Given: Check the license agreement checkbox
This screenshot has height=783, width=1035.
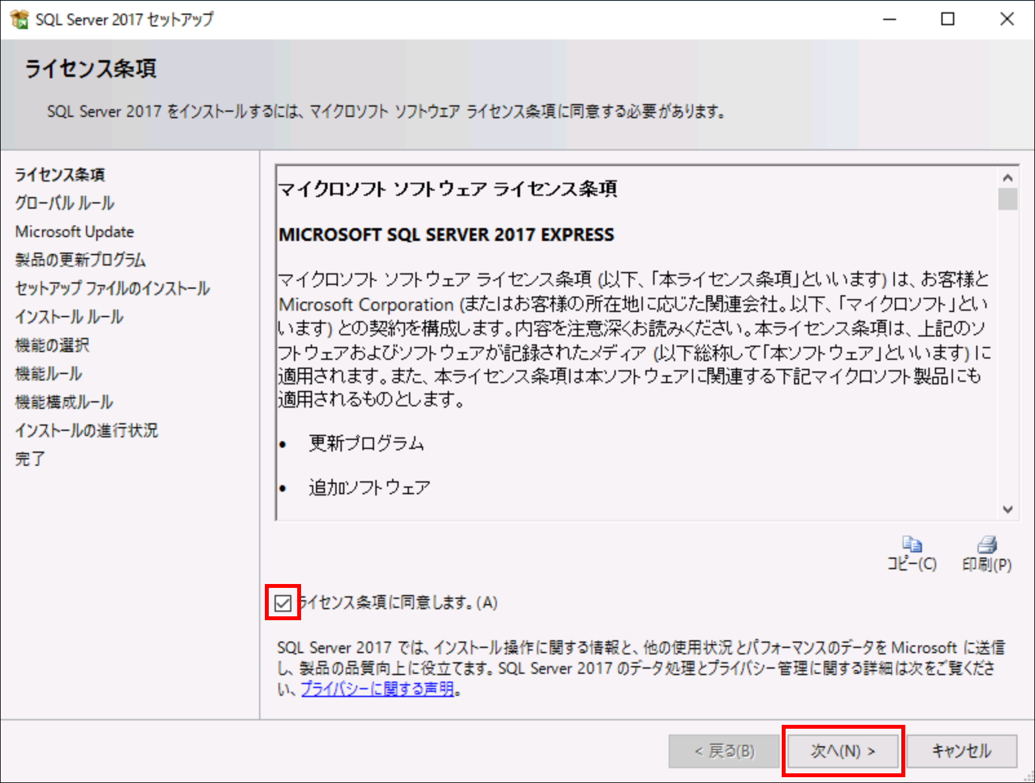Looking at the screenshot, I should [x=282, y=603].
